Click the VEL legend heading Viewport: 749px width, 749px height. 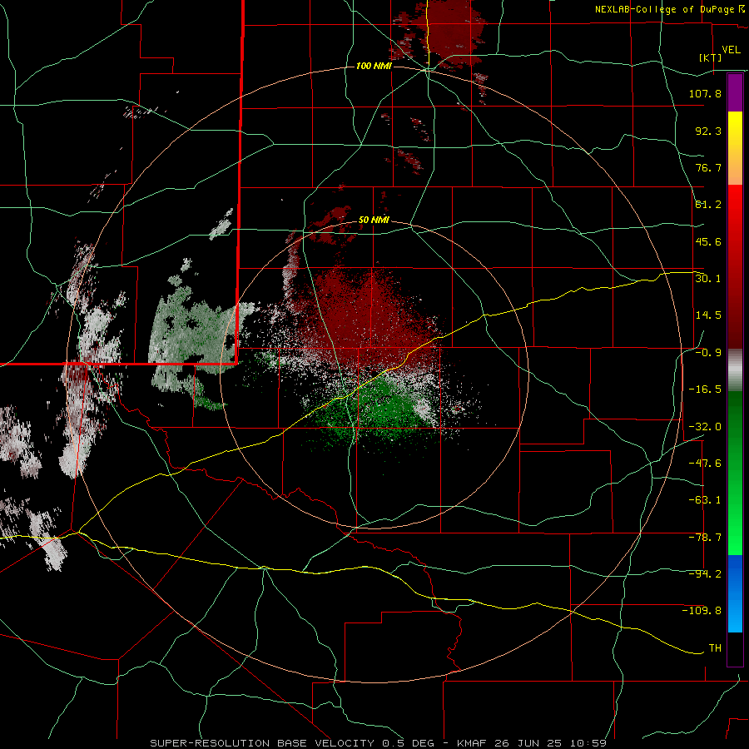[x=731, y=50]
